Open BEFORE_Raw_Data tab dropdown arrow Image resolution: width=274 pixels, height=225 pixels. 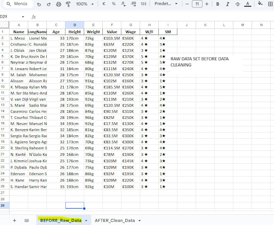[86, 221]
